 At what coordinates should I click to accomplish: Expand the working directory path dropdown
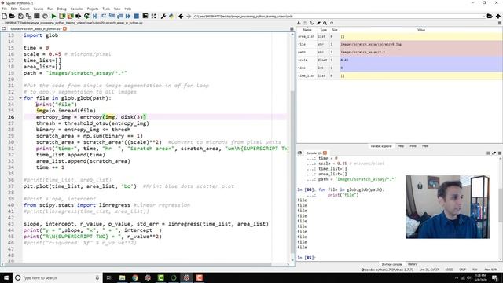483,16
